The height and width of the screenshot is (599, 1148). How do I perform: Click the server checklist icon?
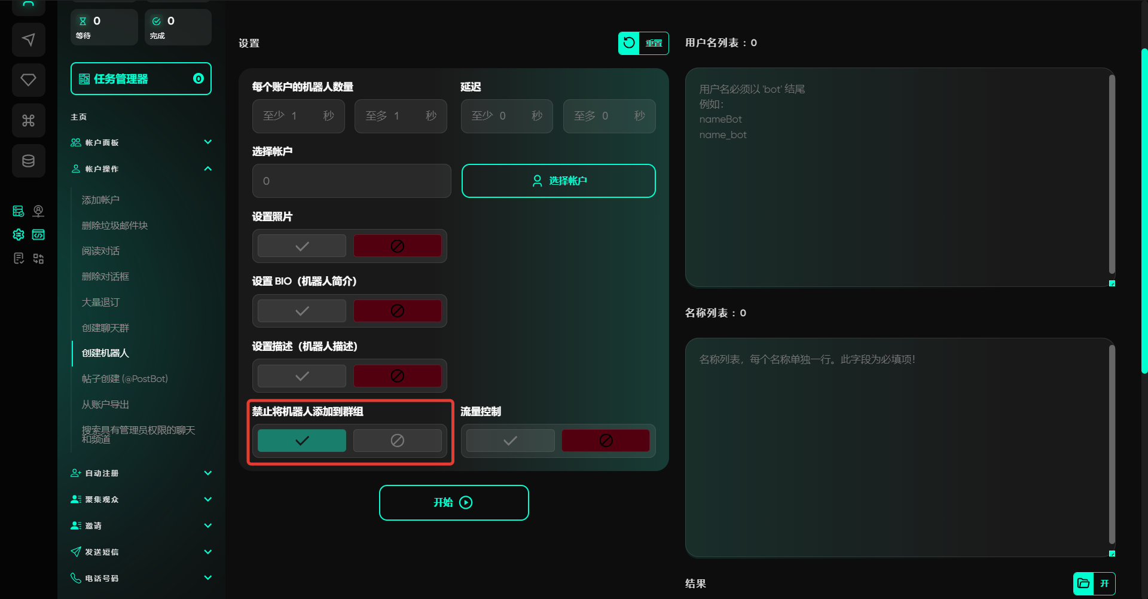[19, 211]
